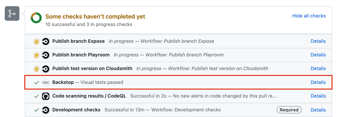Collapse checks with Hide all checks
Screen dimensions: 339x117
(309, 16)
